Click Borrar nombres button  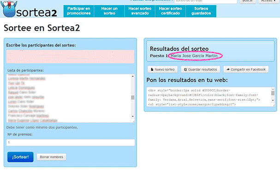51,157
